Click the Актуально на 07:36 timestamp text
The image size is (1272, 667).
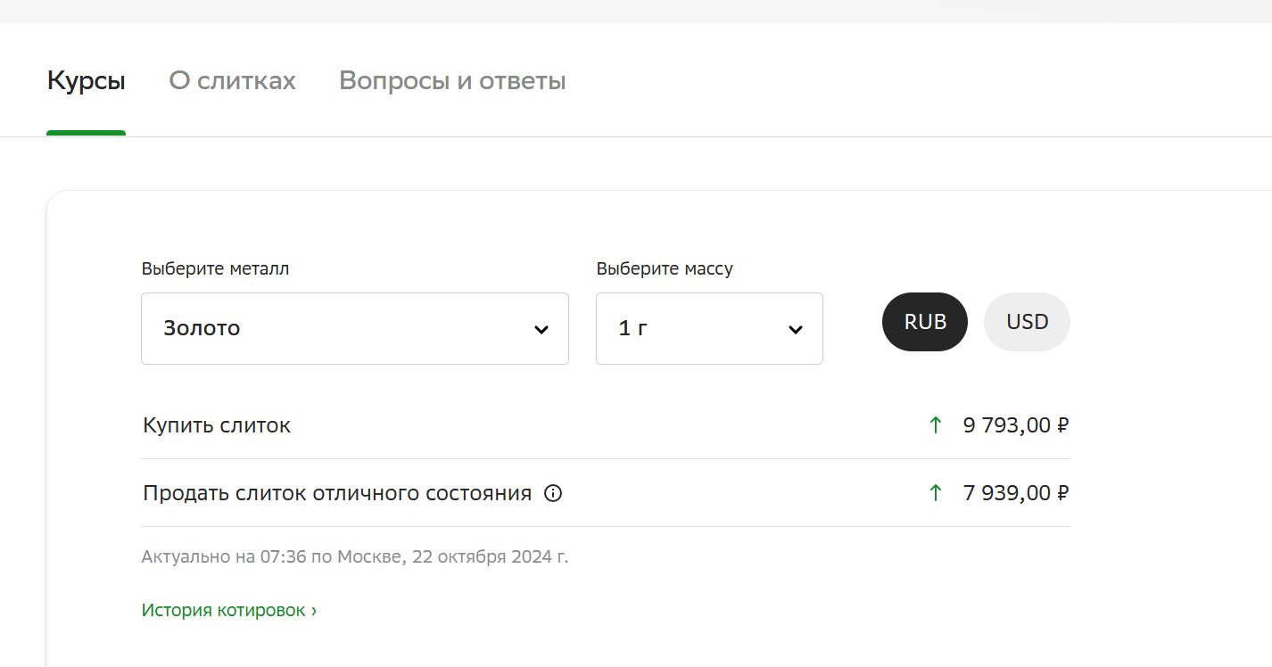pos(354,557)
